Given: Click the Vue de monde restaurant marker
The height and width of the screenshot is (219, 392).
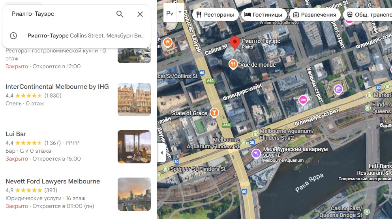Looking at the screenshot, I should pos(233,64).
